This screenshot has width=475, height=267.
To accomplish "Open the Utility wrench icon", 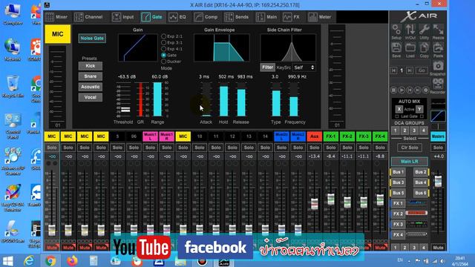I will point(424,32).
